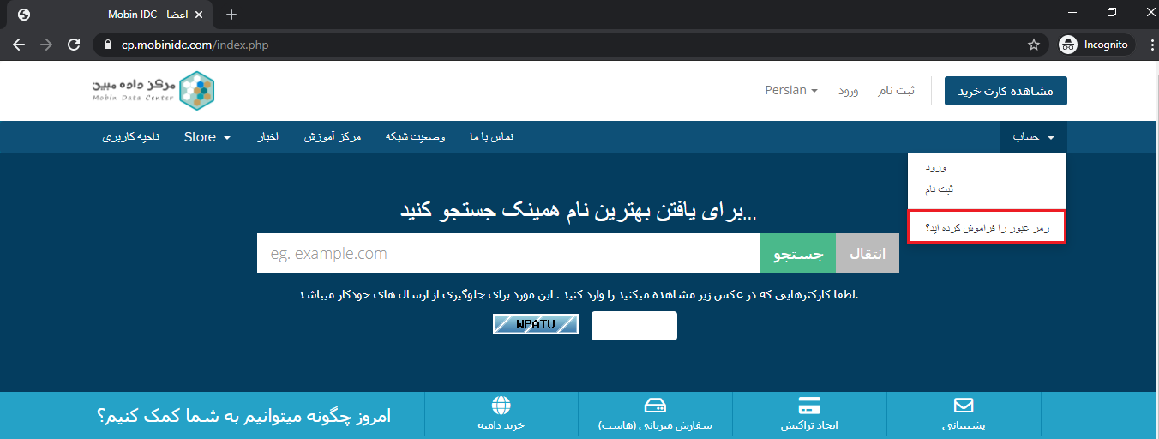Go back to previous page

19,45
